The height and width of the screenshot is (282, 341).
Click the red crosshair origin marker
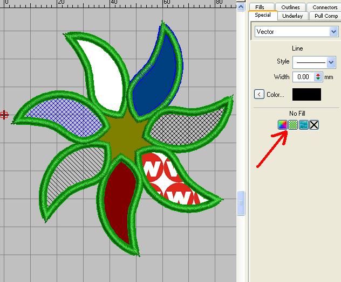[x=4, y=115]
